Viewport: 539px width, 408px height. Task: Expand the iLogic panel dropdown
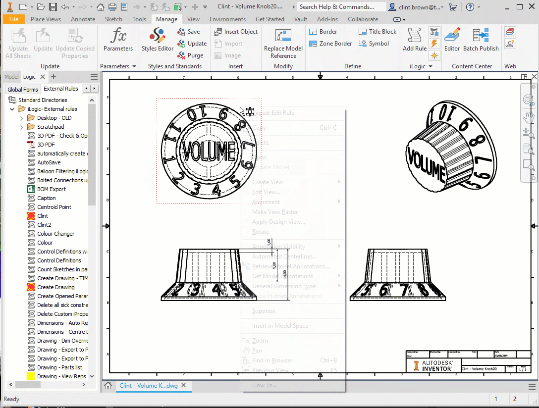click(430, 66)
